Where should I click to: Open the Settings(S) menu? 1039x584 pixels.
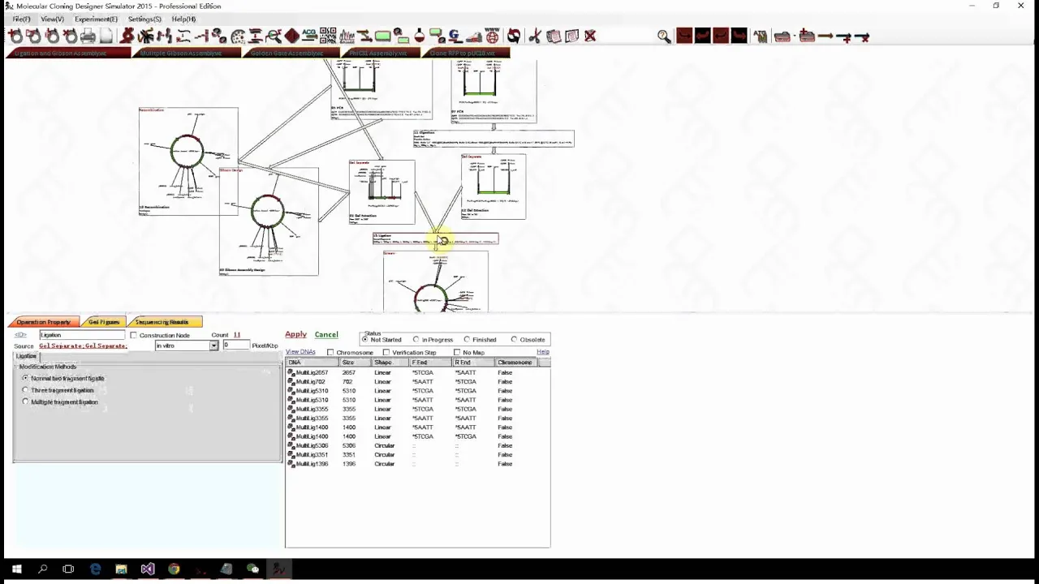tap(144, 19)
